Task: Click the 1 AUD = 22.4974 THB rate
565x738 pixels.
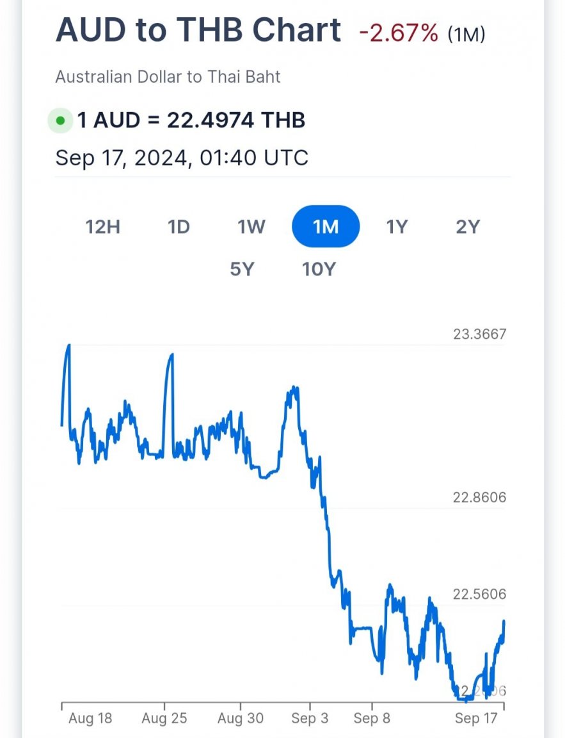Action: coord(191,120)
